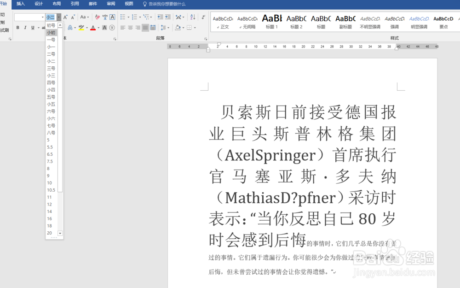
Task: Toggle italic formatting
Action: 25,28
